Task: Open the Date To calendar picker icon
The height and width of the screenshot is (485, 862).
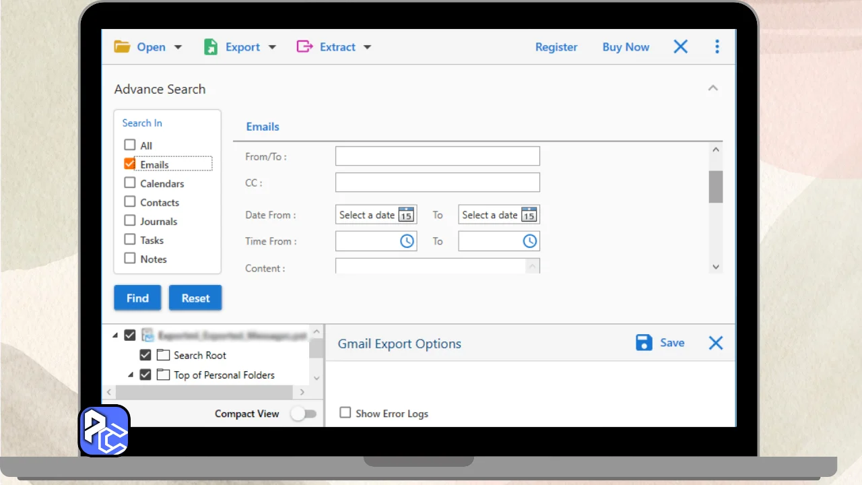Action: point(529,215)
